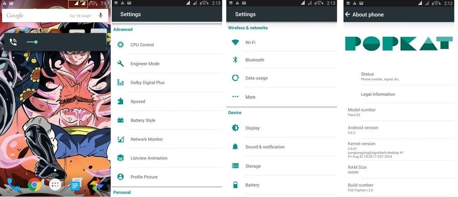Open Chrome from the home dock
458x197 pixels.
pos(34,185)
